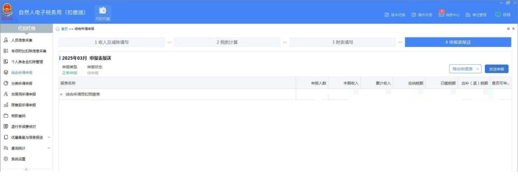The height and width of the screenshot is (176, 518).
Task: Open 非居民所得申报 in the sidebar
Action: [x=24, y=94]
